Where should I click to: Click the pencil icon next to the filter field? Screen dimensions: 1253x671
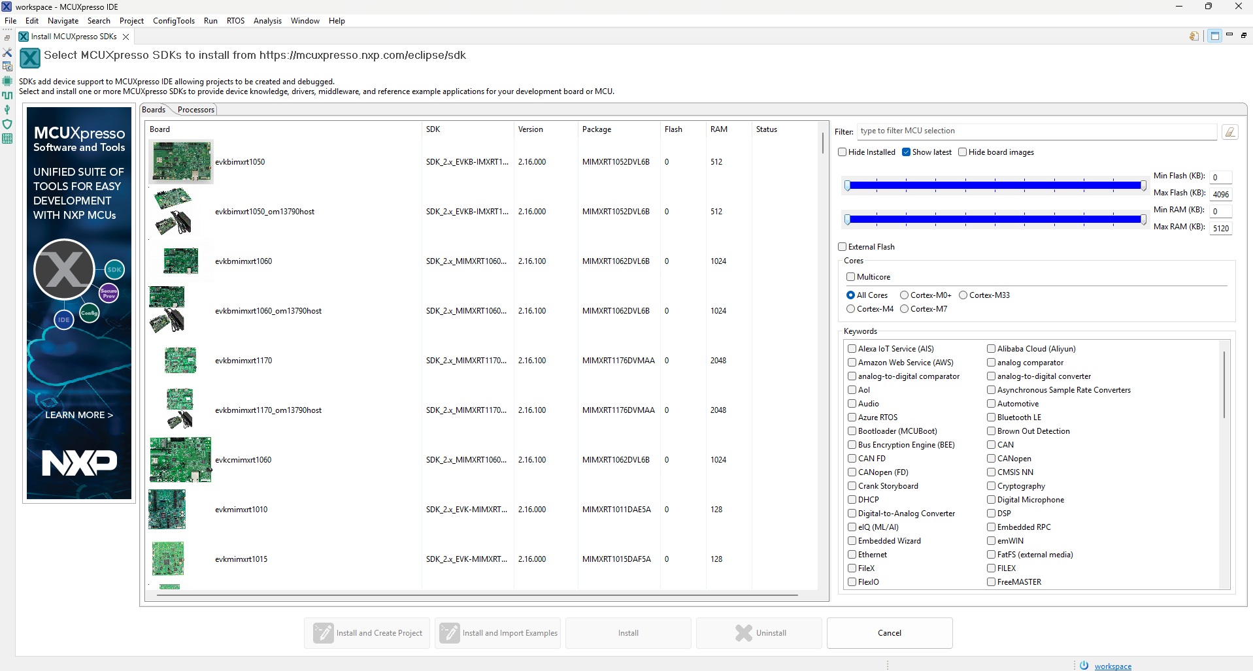(x=1231, y=131)
